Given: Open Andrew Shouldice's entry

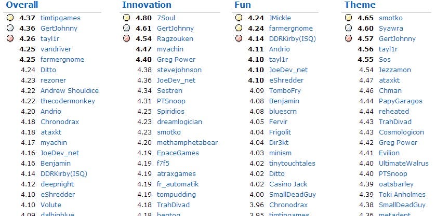Looking at the screenshot, I should click(x=70, y=91).
